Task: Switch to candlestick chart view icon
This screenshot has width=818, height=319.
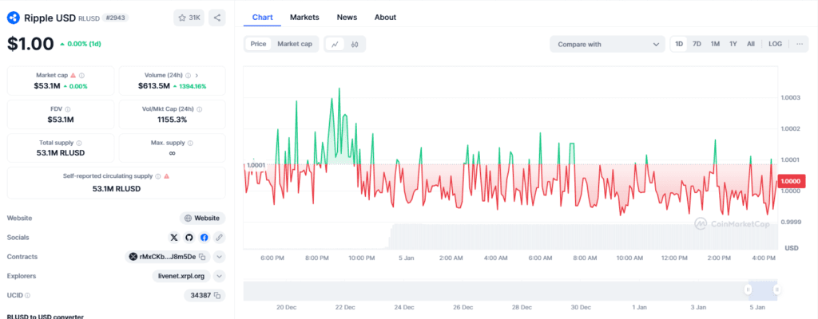Action: pos(355,45)
